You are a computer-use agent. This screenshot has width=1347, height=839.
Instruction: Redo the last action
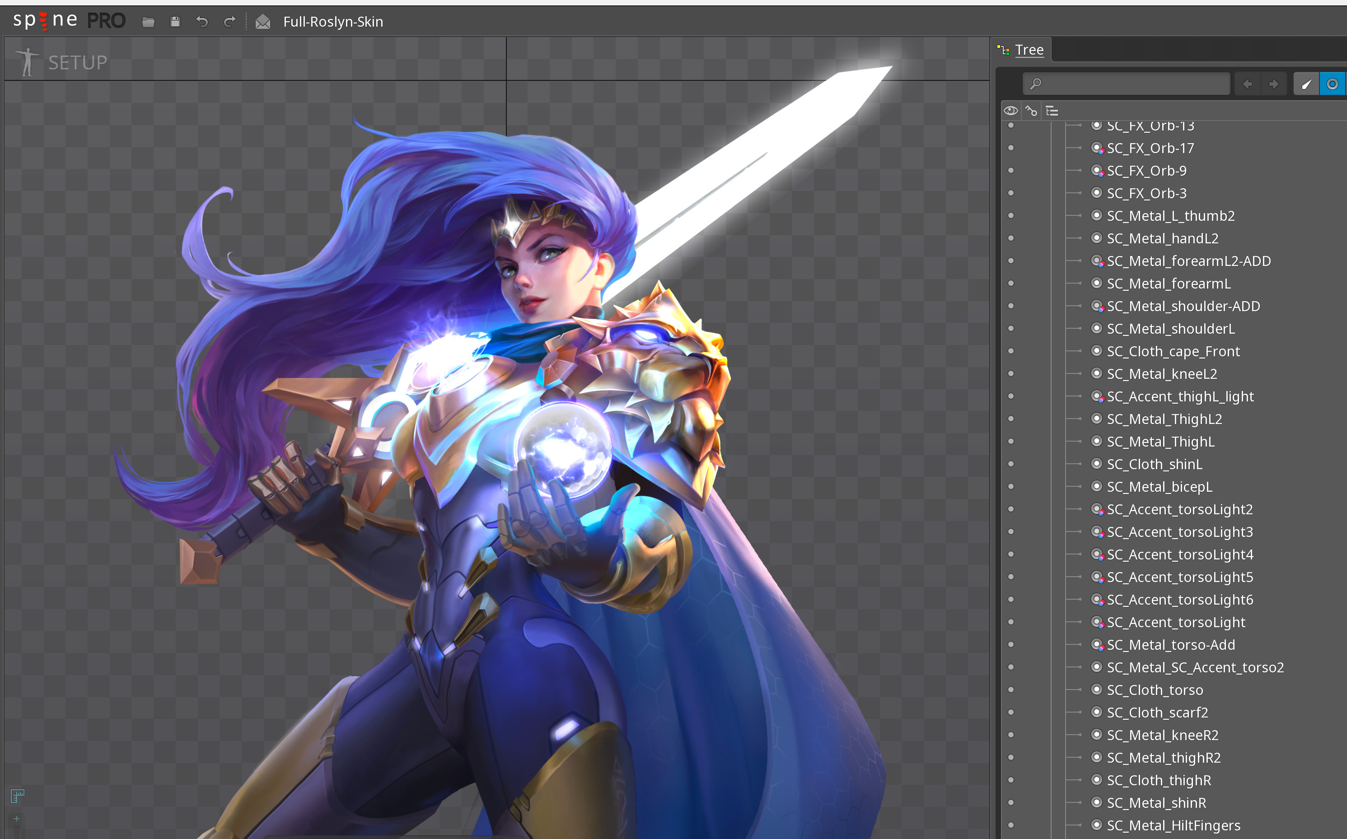pyautogui.click(x=229, y=22)
